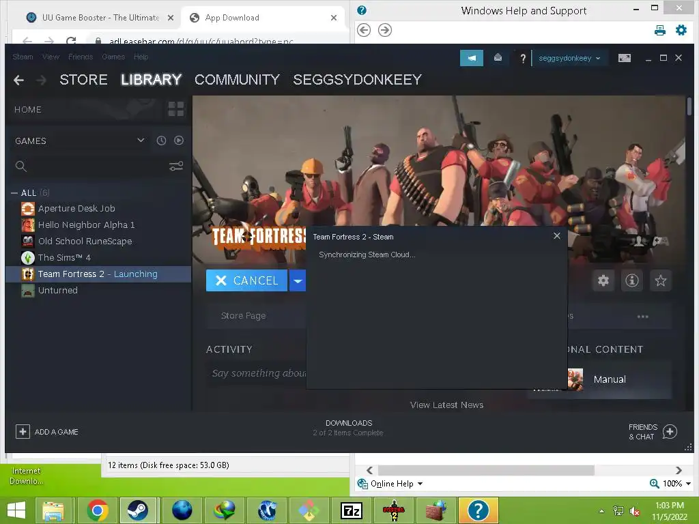This screenshot has width=699, height=524.
Task: Collapse the ALL games list
Action: pyautogui.click(x=14, y=193)
